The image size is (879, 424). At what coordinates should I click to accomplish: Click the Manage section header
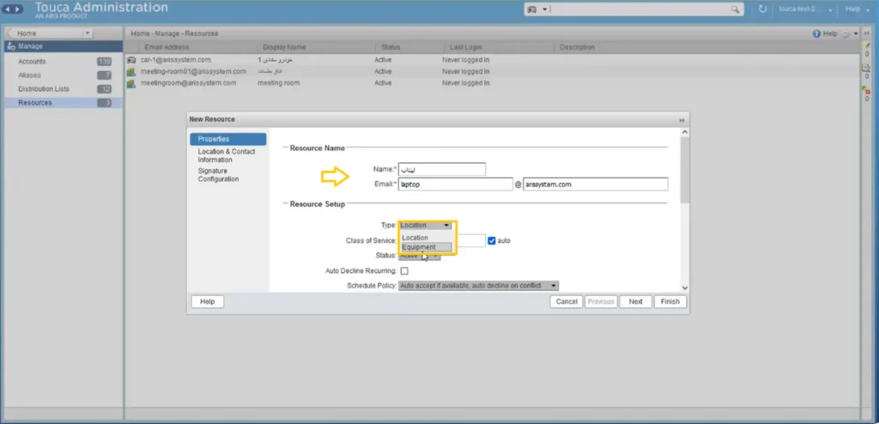[x=64, y=46]
